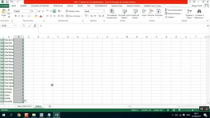Open Formatar como Tabela gallery
The height and width of the screenshot is (118, 210).
[124, 14]
